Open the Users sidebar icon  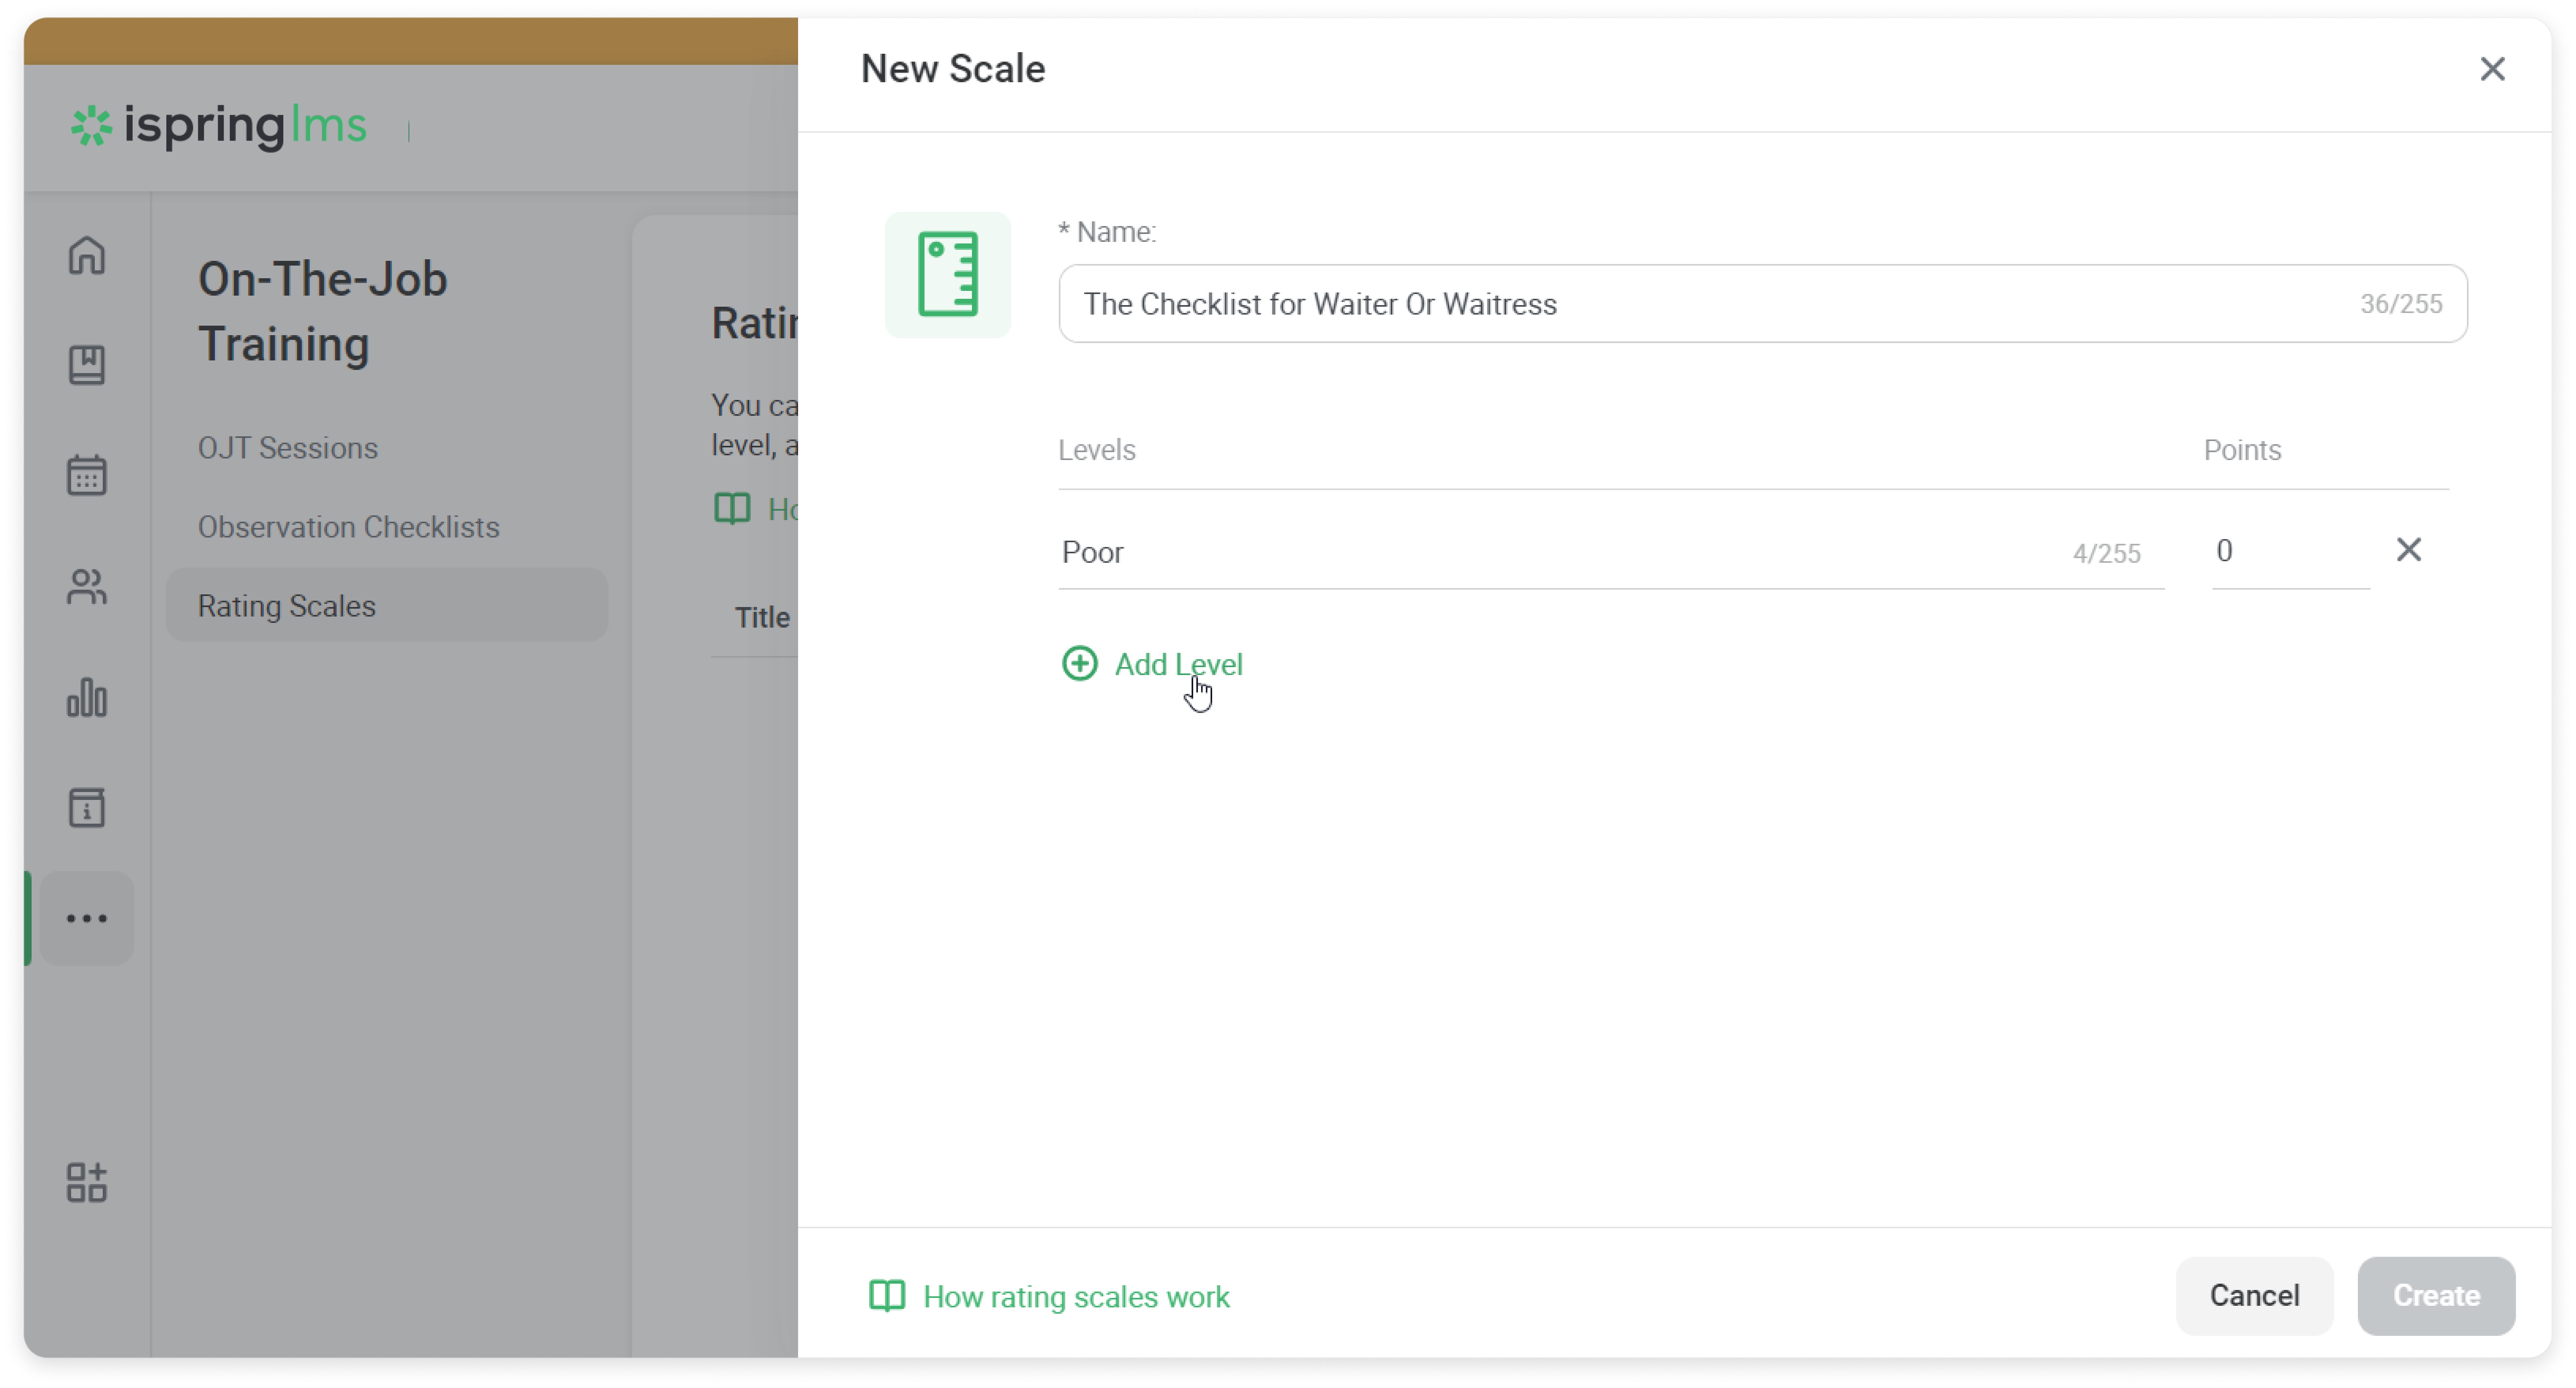87,586
